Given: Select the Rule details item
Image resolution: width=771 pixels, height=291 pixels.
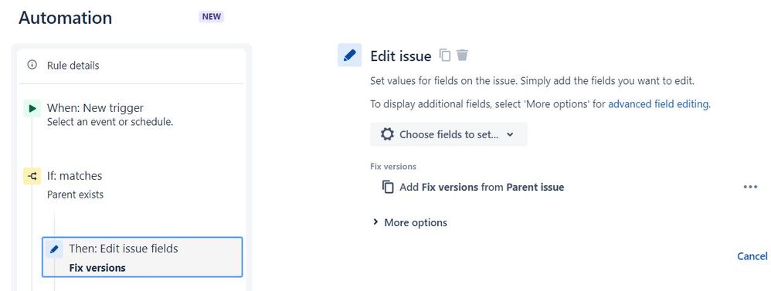Looking at the screenshot, I should pos(131,66).
